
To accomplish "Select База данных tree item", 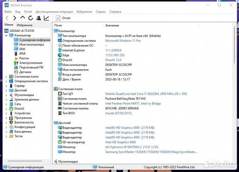I will click(x=21, y=132).
